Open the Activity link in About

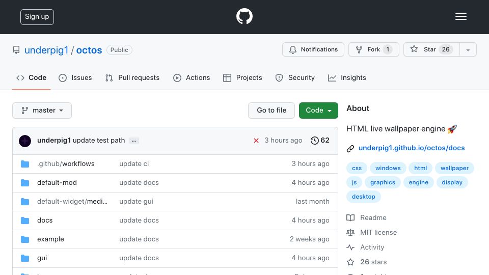(x=372, y=248)
